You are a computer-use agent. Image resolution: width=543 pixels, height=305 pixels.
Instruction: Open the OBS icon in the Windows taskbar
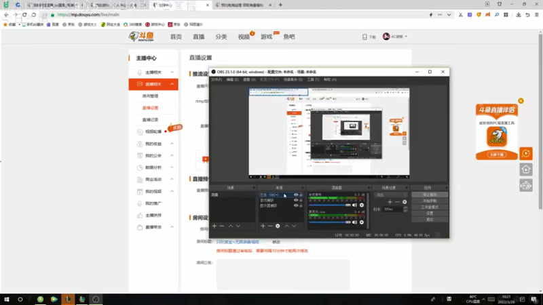(x=96, y=300)
